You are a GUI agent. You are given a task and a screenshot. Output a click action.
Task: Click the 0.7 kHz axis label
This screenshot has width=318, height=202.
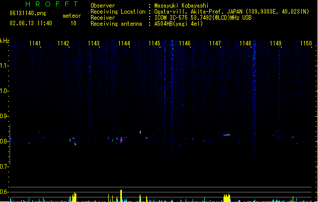click(4, 167)
